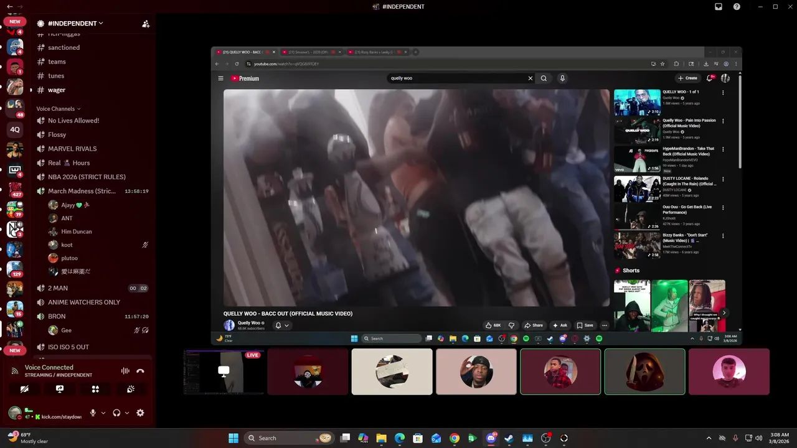797x448 pixels.
Task: Click the Discord inbox icon in the title bar
Action: (x=719, y=7)
